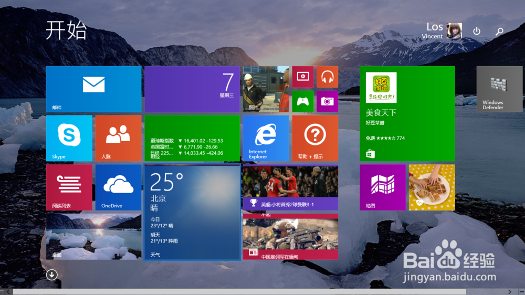Image resolution: width=525 pixels, height=295 pixels.
Task: Open the Help + Tips (帮助+提示) tile
Action: (x=315, y=138)
